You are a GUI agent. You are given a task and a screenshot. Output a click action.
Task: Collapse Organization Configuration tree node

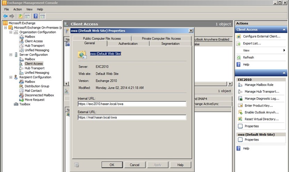[x=11, y=32]
